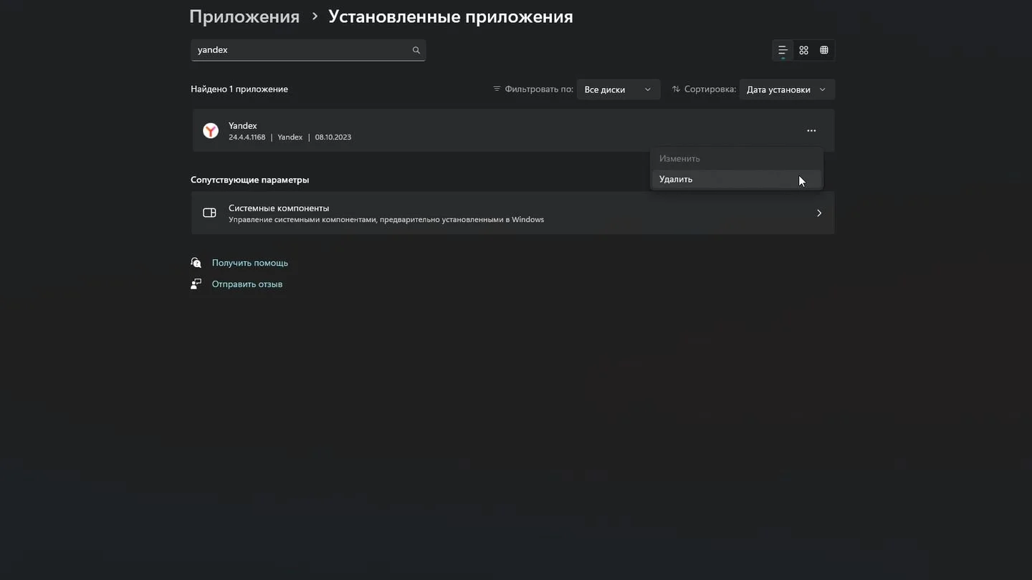Choose Удалить in the context menu
Image resolution: width=1032 pixels, height=580 pixels.
(736, 179)
